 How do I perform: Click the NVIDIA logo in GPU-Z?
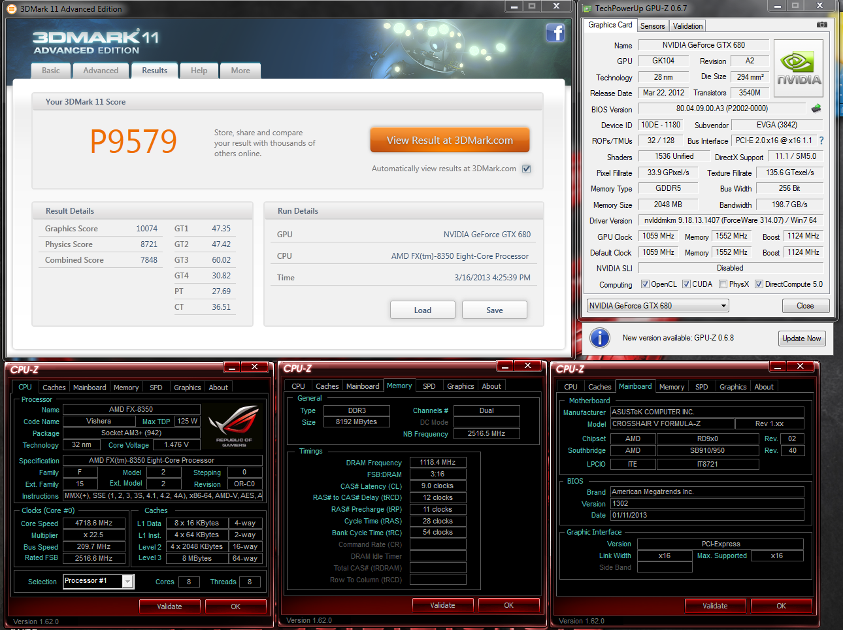tap(799, 69)
